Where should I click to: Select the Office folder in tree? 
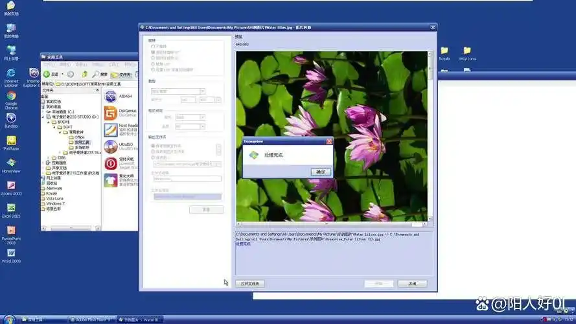tap(79, 137)
